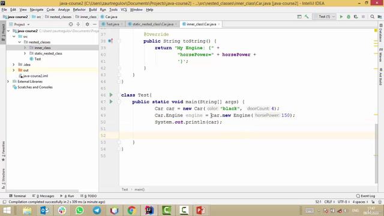This screenshot has height=216, width=384.
Task: Run class Test from gutter arrow
Action: [x=111, y=95]
